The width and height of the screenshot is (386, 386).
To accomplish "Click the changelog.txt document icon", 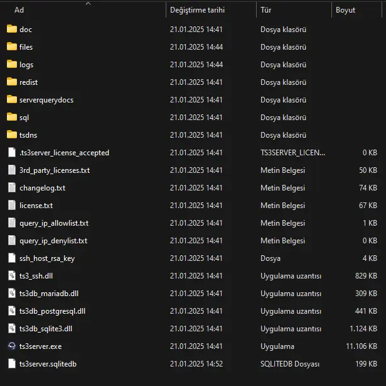I will point(12,187).
